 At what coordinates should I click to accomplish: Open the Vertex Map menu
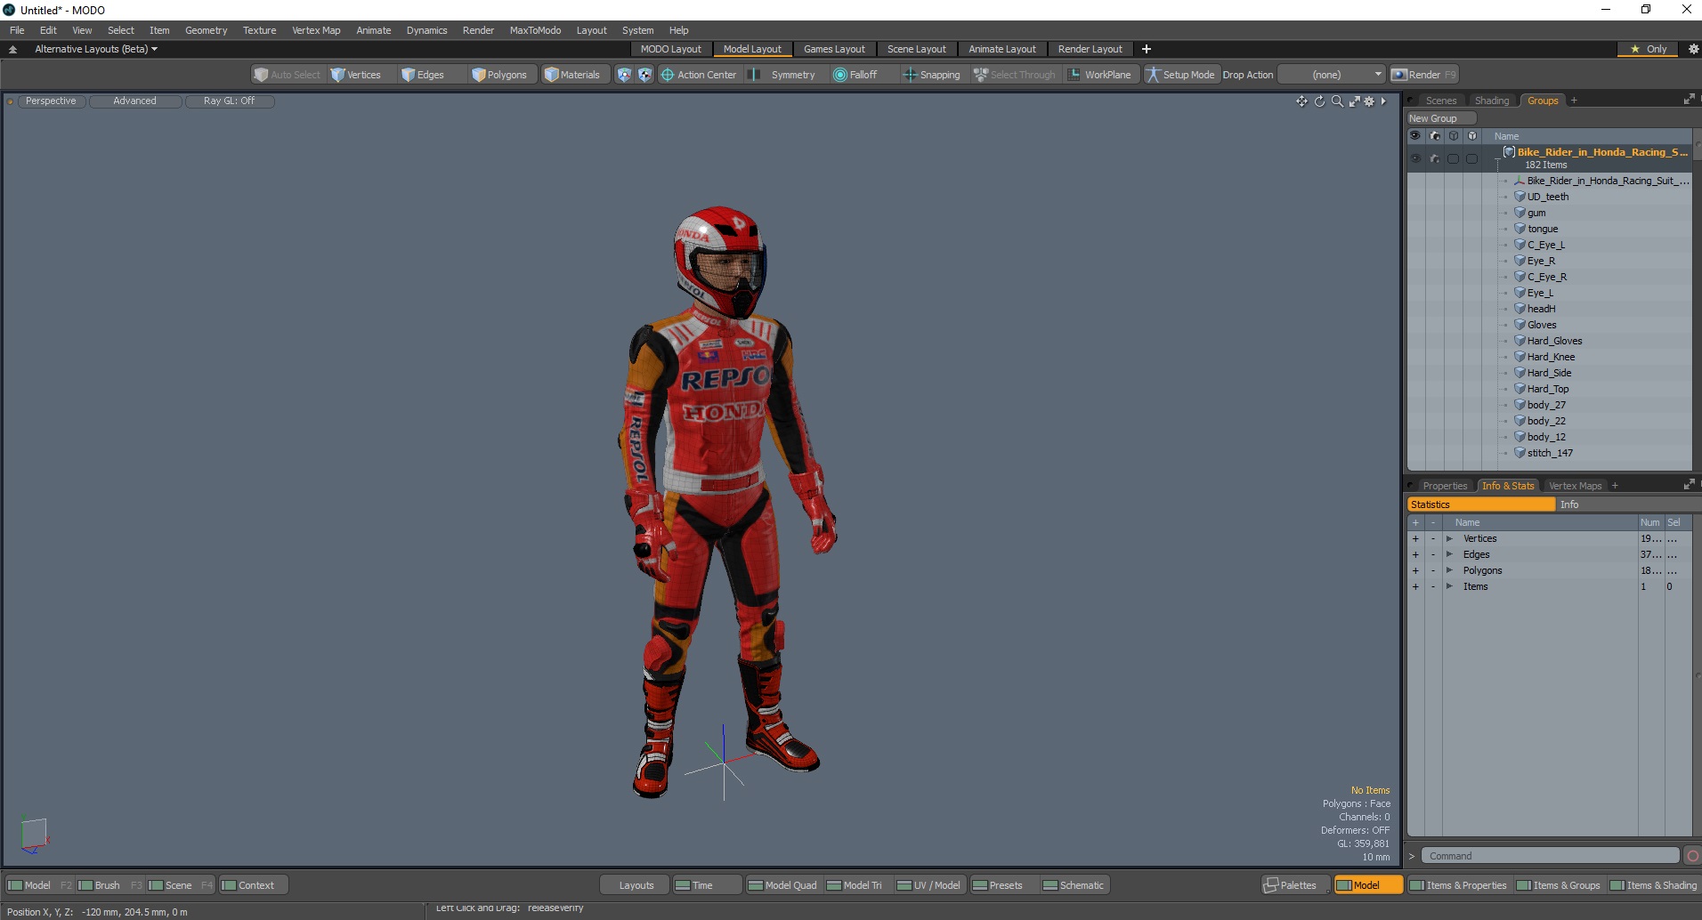click(316, 30)
